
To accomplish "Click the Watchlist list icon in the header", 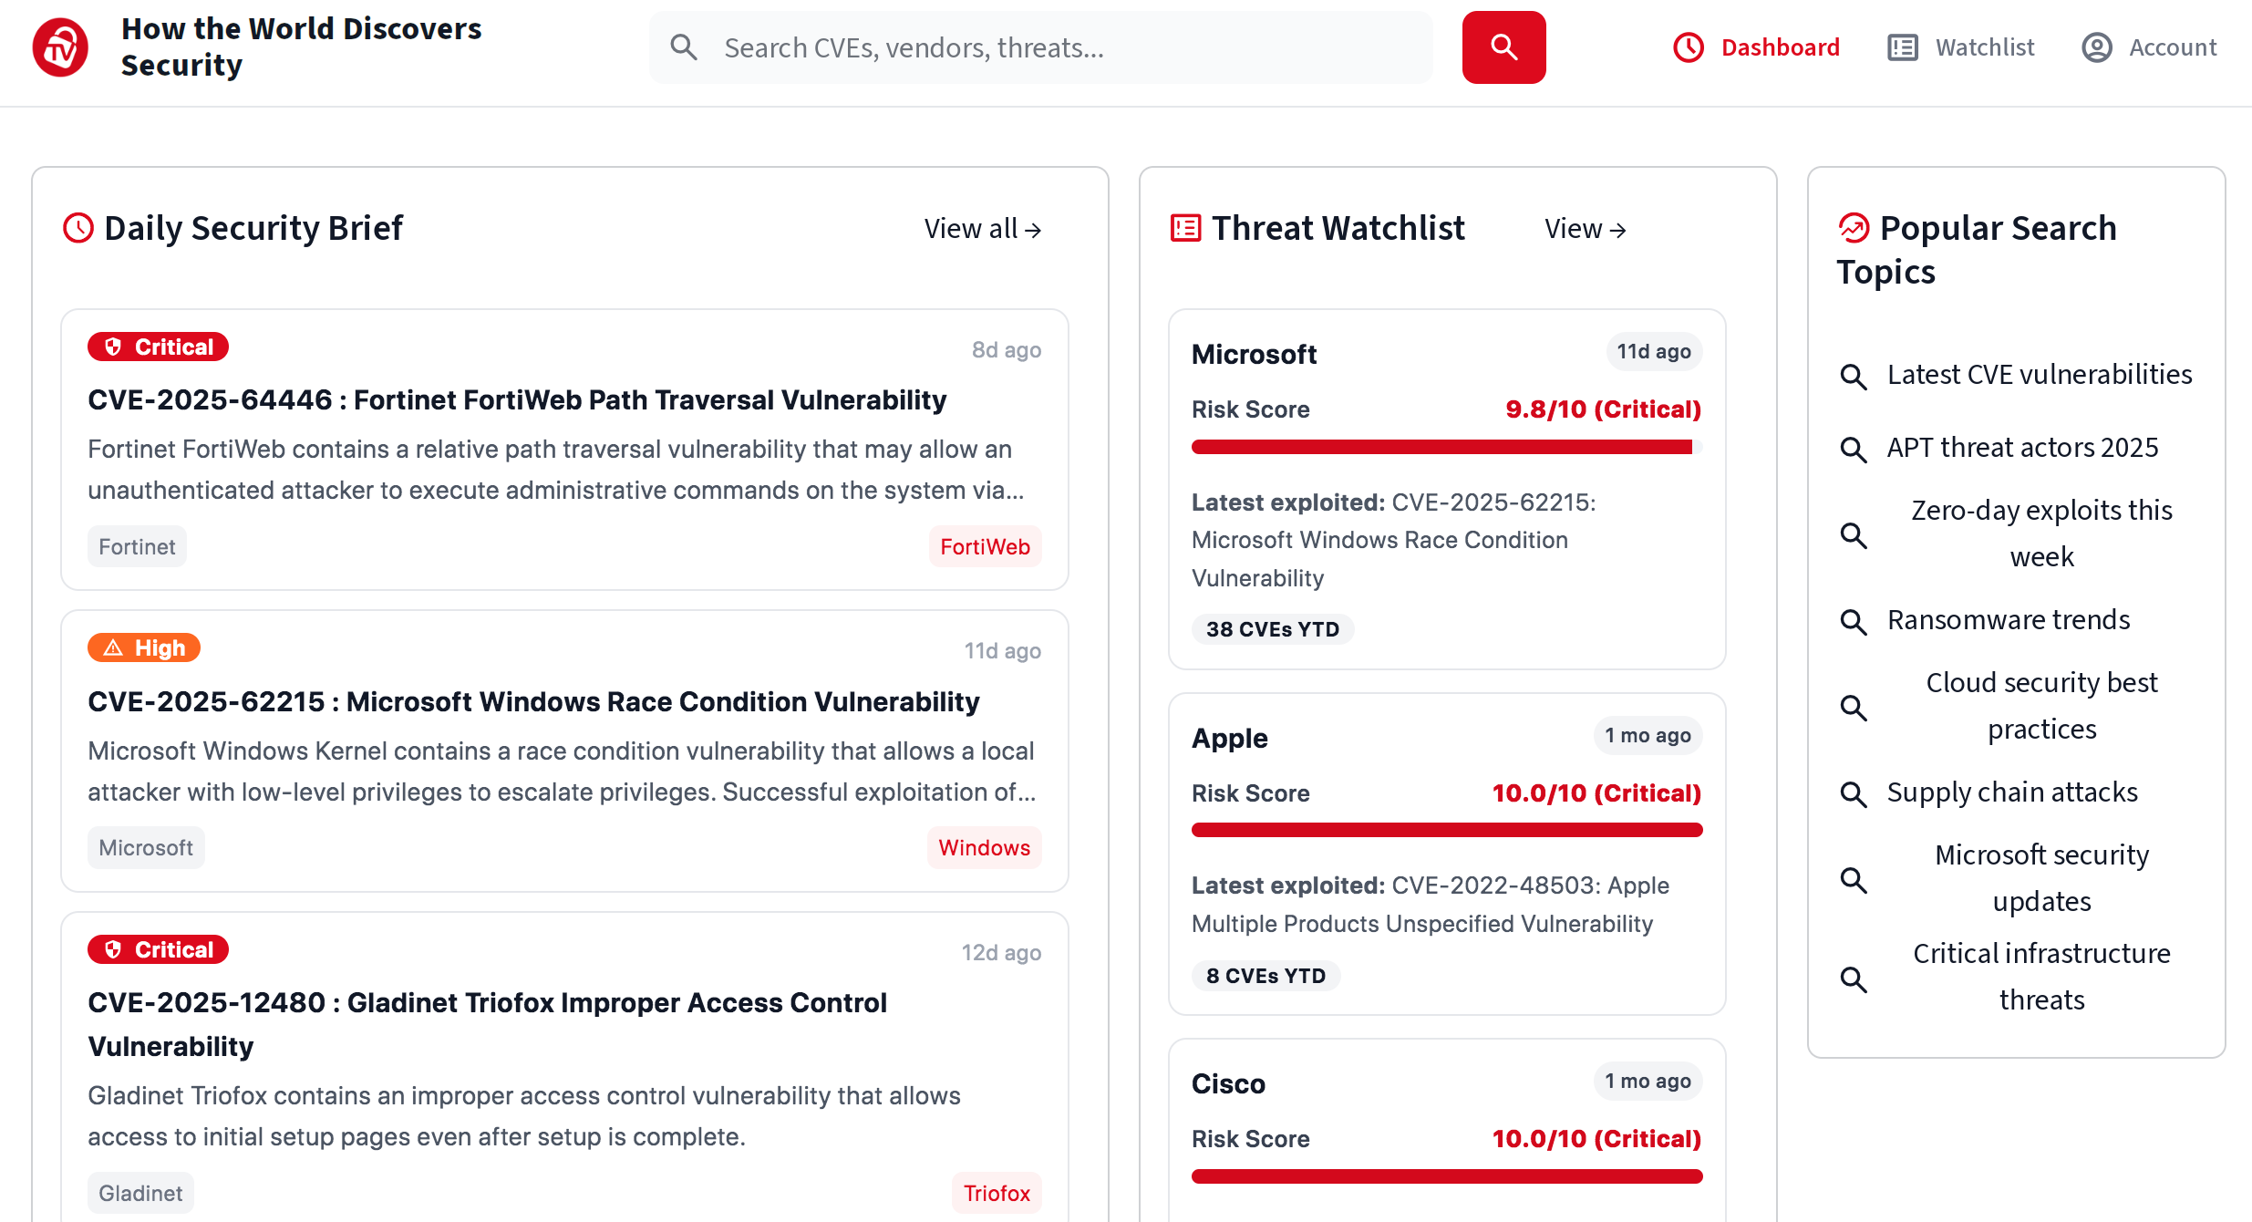I will pos(1902,47).
